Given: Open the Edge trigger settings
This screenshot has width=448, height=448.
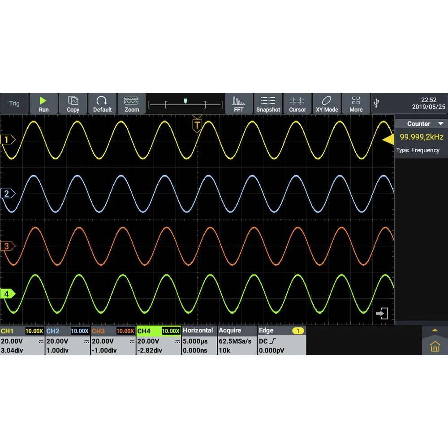Looking at the screenshot, I should [281, 340].
